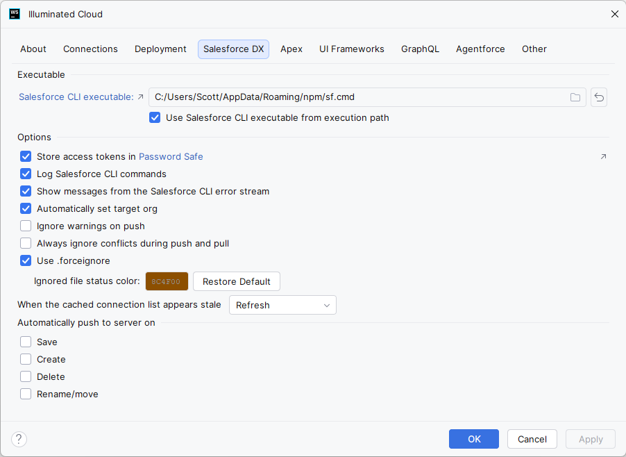The width and height of the screenshot is (626, 457).
Task: Click the Restore Default button
Action: (x=237, y=281)
